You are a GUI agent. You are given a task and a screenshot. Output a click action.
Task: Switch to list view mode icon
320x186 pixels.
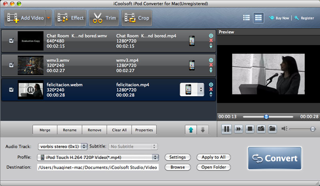coord(246,18)
